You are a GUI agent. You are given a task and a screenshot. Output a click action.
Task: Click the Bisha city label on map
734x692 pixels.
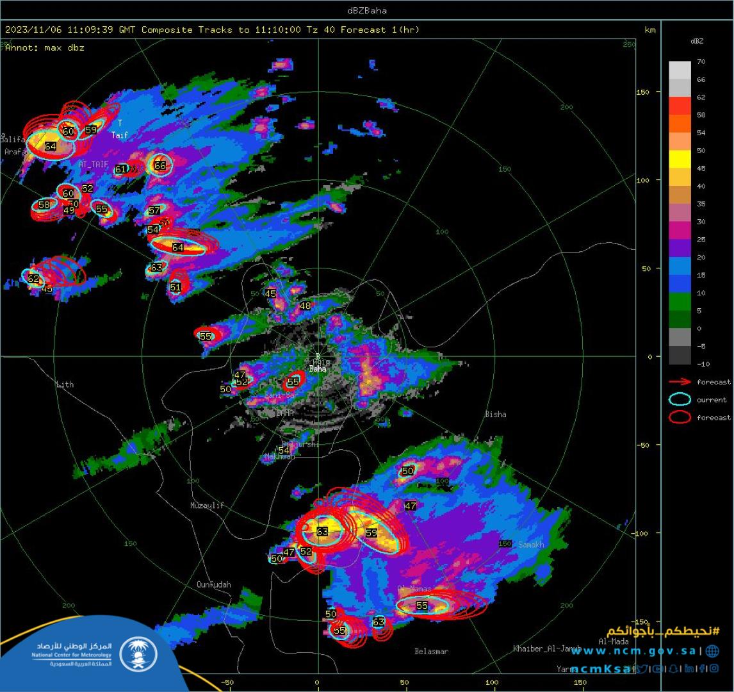coord(495,415)
